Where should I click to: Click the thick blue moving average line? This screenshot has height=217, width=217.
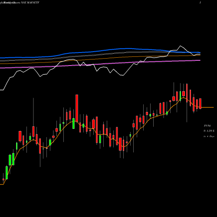click(x=100, y=51)
